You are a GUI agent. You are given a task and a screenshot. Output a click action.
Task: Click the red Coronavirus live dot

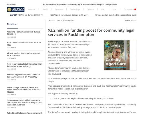(135, 9)
